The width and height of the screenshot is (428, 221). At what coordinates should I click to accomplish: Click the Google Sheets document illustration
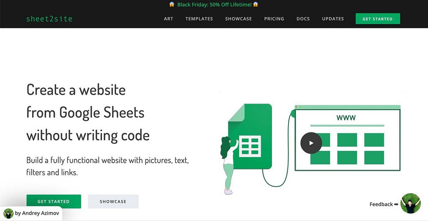pyautogui.click(x=250, y=136)
